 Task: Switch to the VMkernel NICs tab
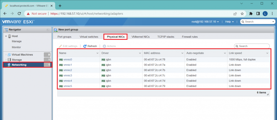coord(141,37)
